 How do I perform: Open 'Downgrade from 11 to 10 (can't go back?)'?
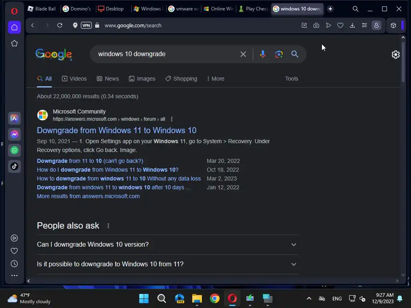click(90, 161)
